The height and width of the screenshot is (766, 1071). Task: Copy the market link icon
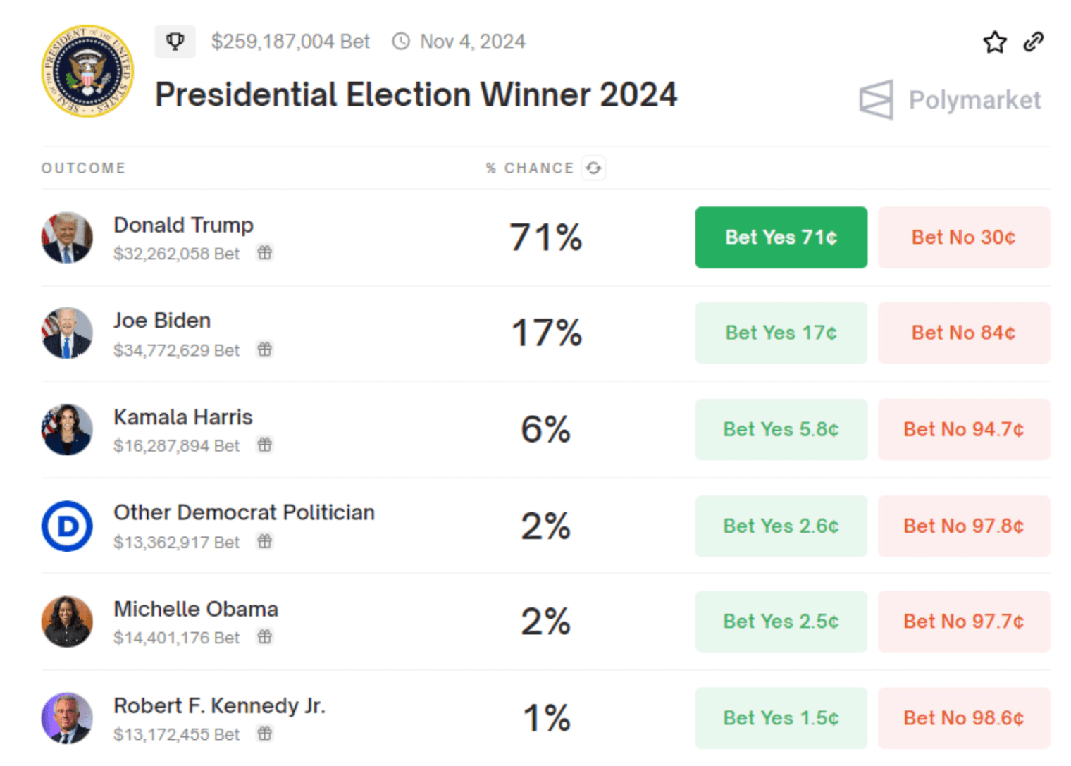coord(1034,42)
